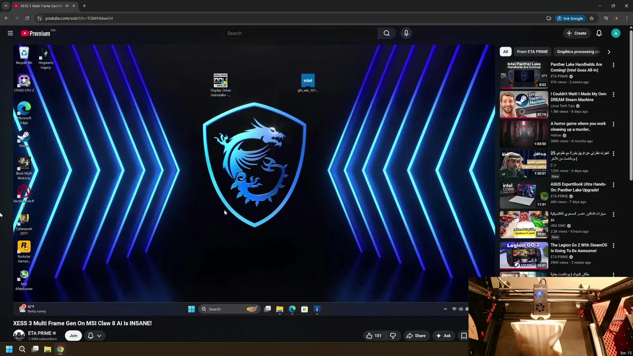Viewport: 633px width, 356px height.
Task: Save the video with the bookmark icon
Action: point(464,336)
